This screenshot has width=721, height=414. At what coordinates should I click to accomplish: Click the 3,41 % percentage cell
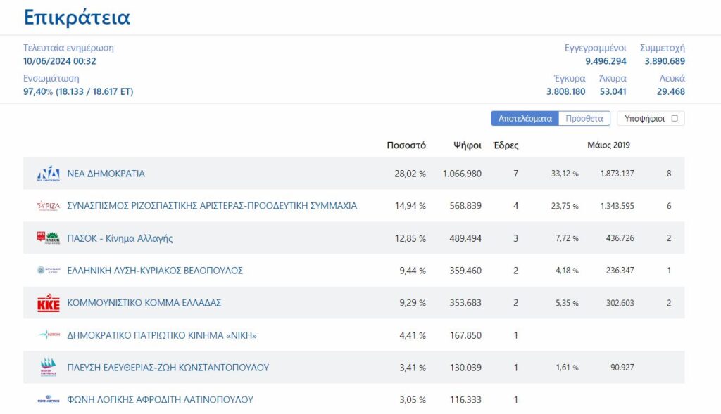[413, 367]
